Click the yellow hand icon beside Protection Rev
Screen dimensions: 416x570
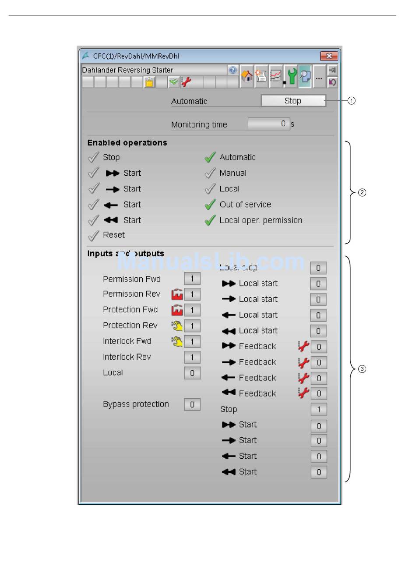coord(177,326)
